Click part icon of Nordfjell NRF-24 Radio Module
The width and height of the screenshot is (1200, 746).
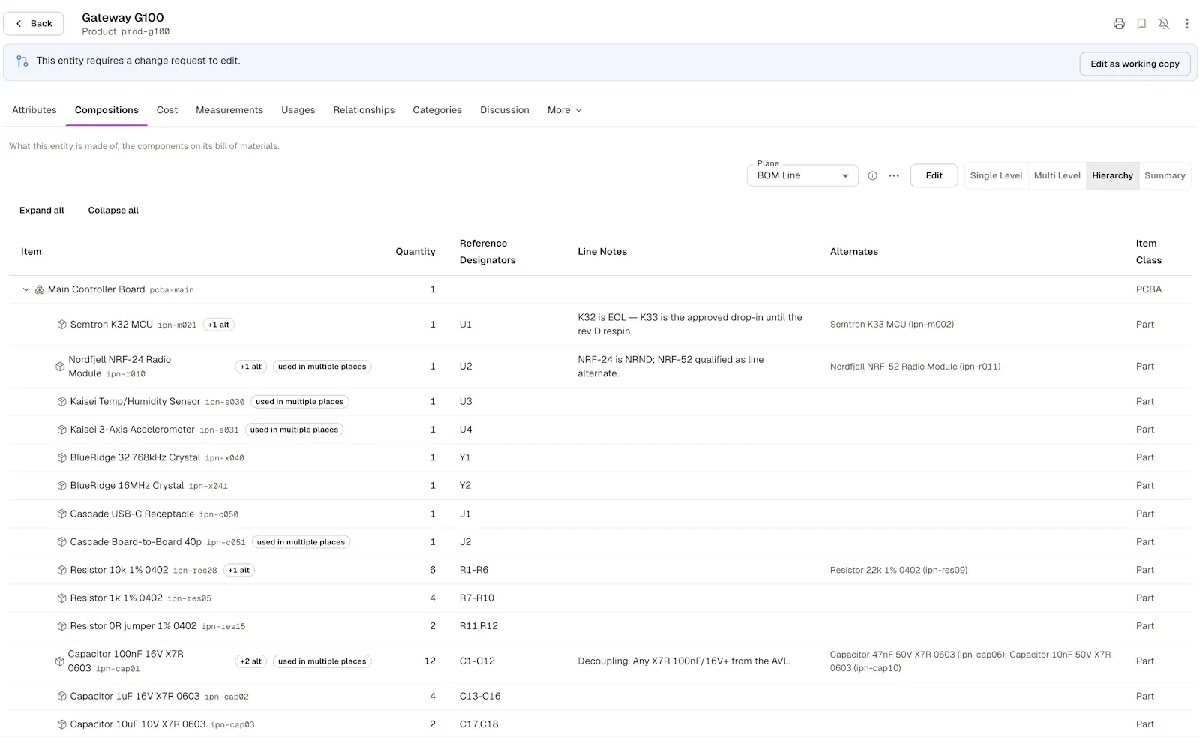[x=60, y=367]
